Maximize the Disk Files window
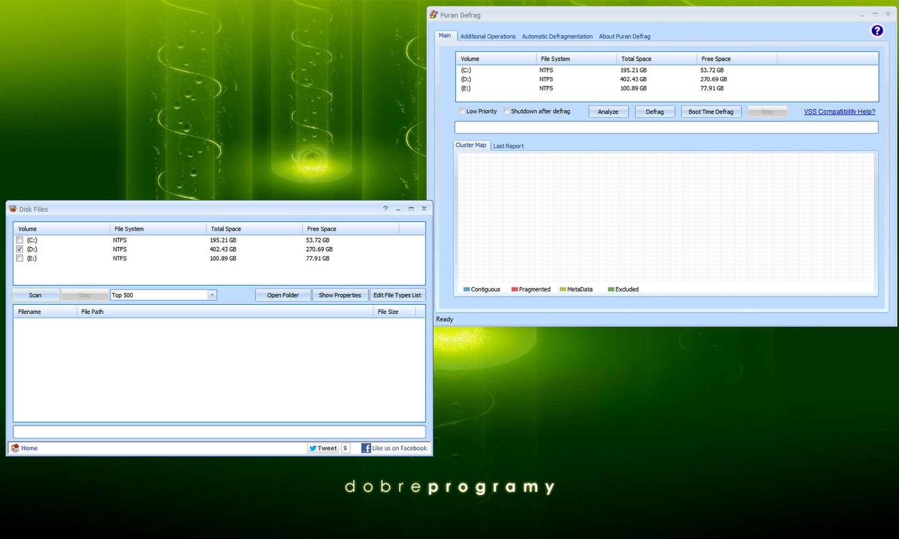Viewport: 899px width, 539px height. 411,209
